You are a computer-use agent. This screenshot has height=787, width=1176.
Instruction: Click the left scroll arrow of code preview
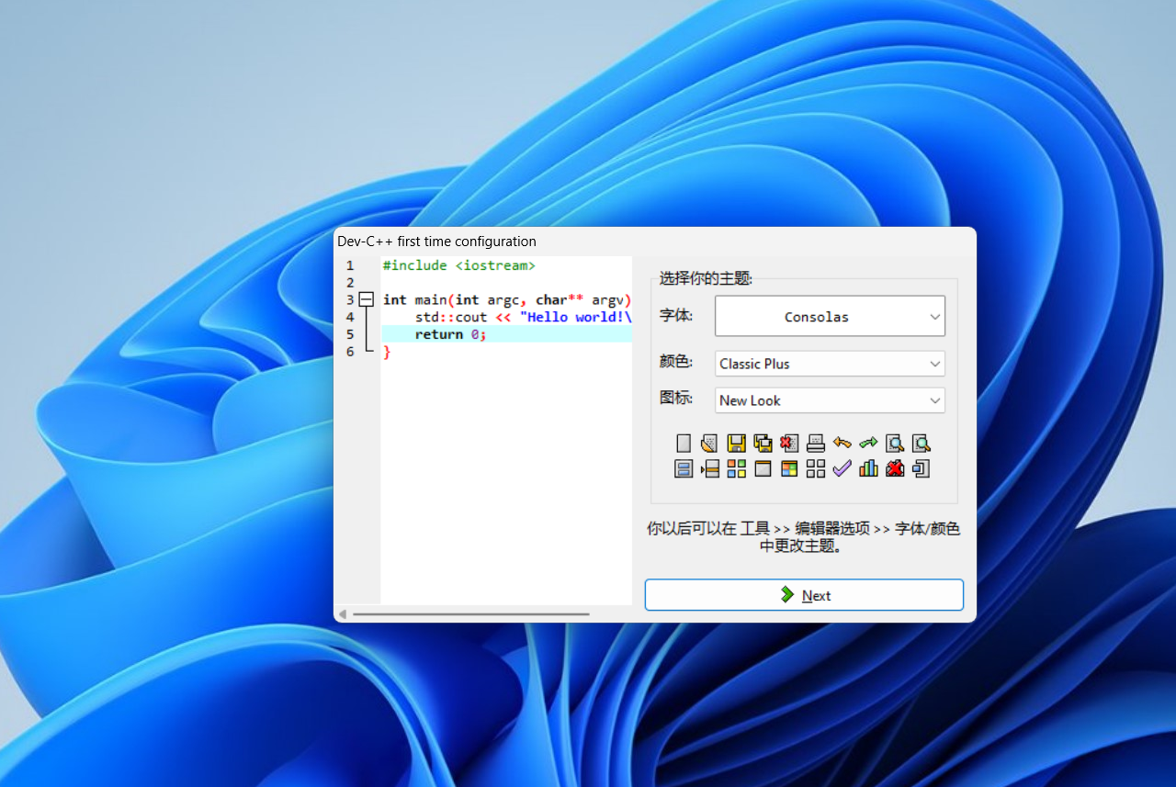(343, 613)
